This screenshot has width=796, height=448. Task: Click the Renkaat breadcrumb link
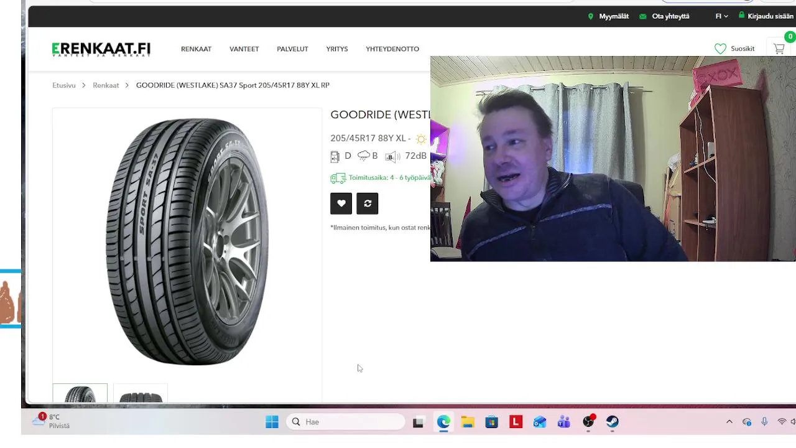pos(106,85)
